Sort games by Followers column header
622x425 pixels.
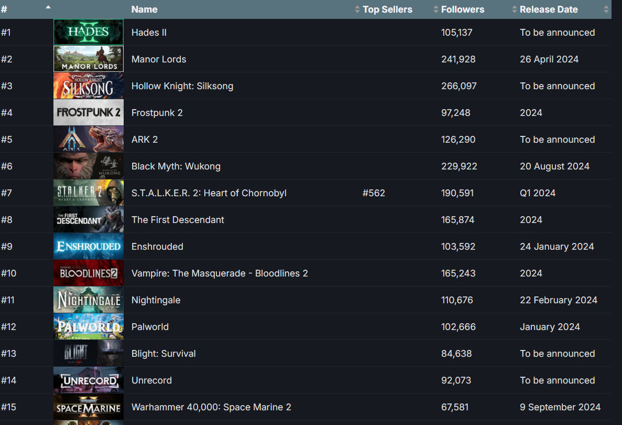[x=462, y=9]
